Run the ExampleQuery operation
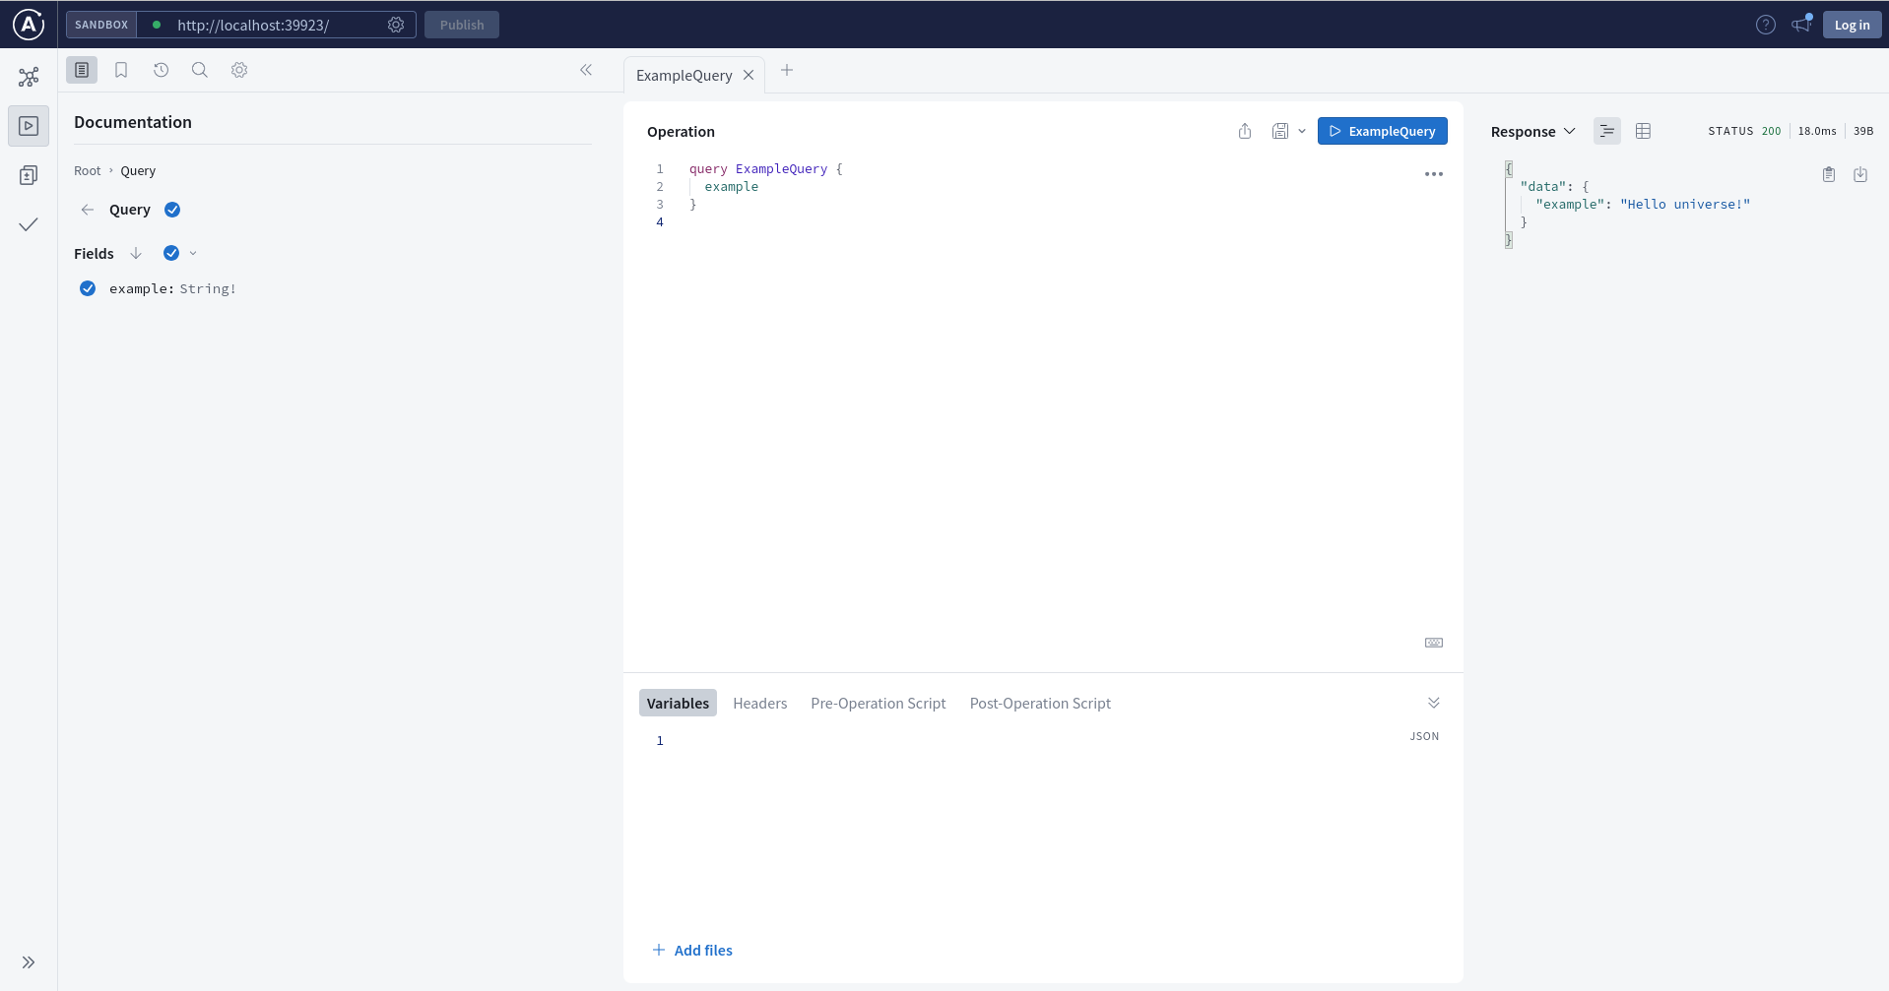 (x=1383, y=131)
